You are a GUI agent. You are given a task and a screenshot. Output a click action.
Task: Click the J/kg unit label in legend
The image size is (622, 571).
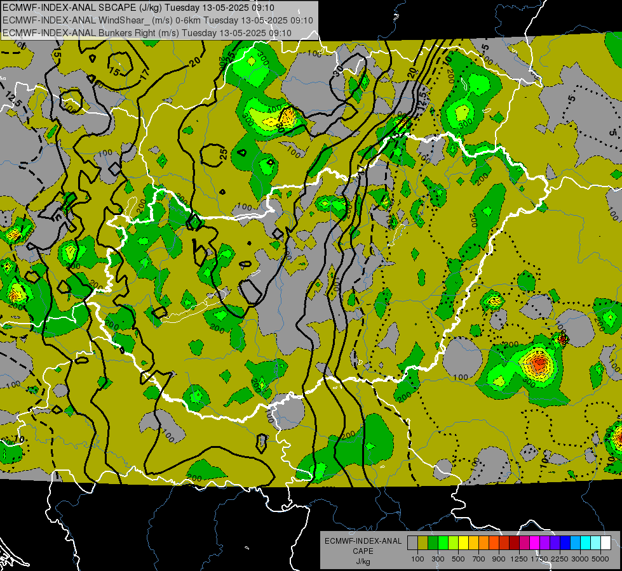[x=363, y=561]
